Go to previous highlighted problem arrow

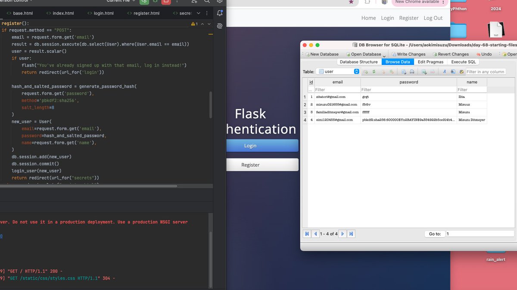(202, 24)
